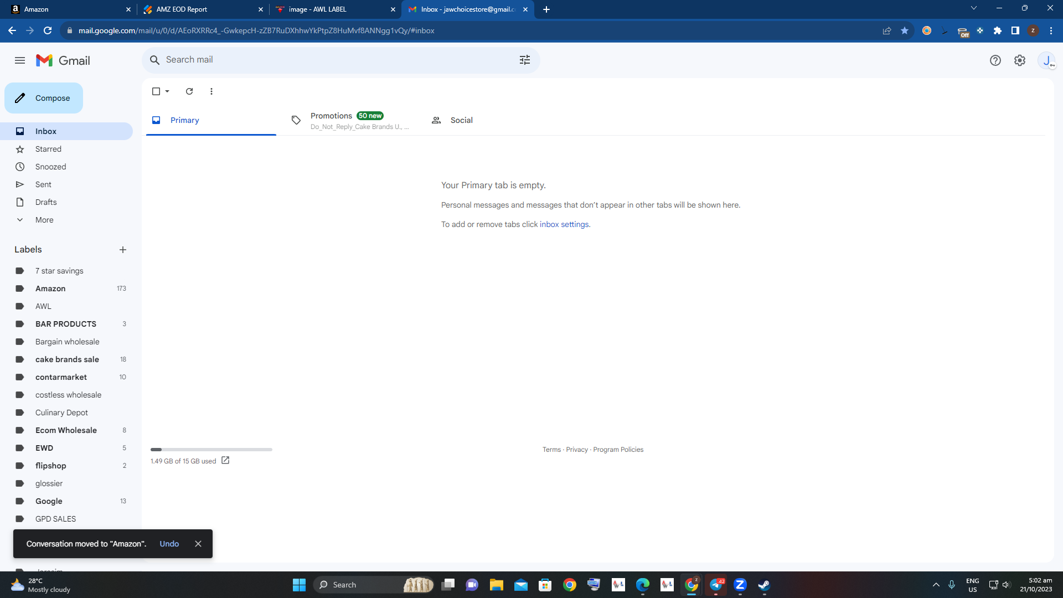Viewport: 1063px width, 598px height.
Task: Create a new label with plus icon
Action: point(123,250)
